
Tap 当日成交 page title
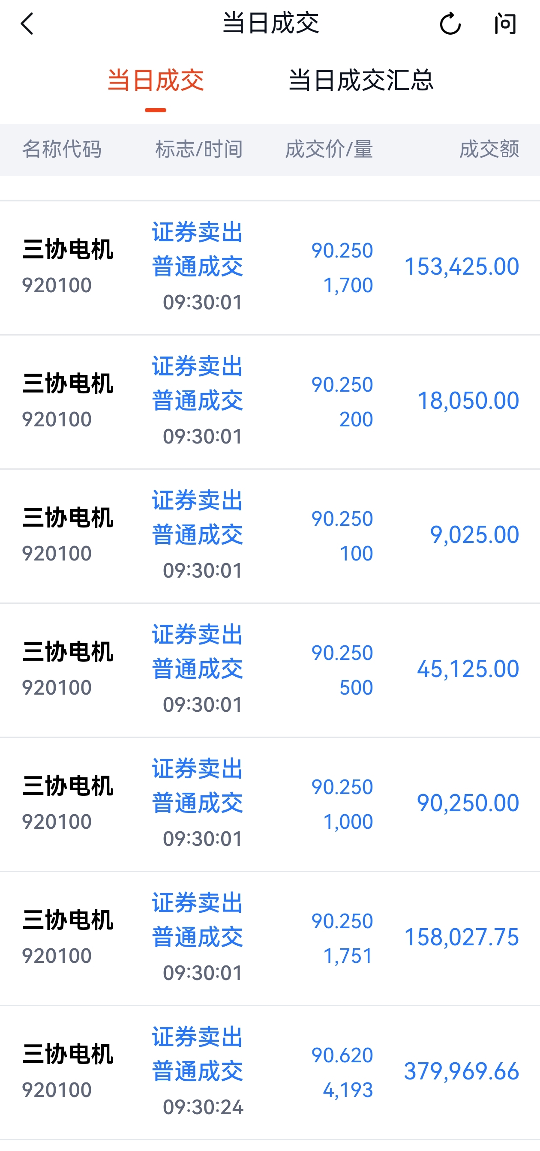(x=270, y=23)
